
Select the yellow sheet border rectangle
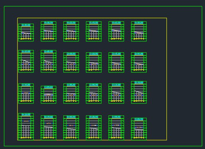click(x=92, y=79)
